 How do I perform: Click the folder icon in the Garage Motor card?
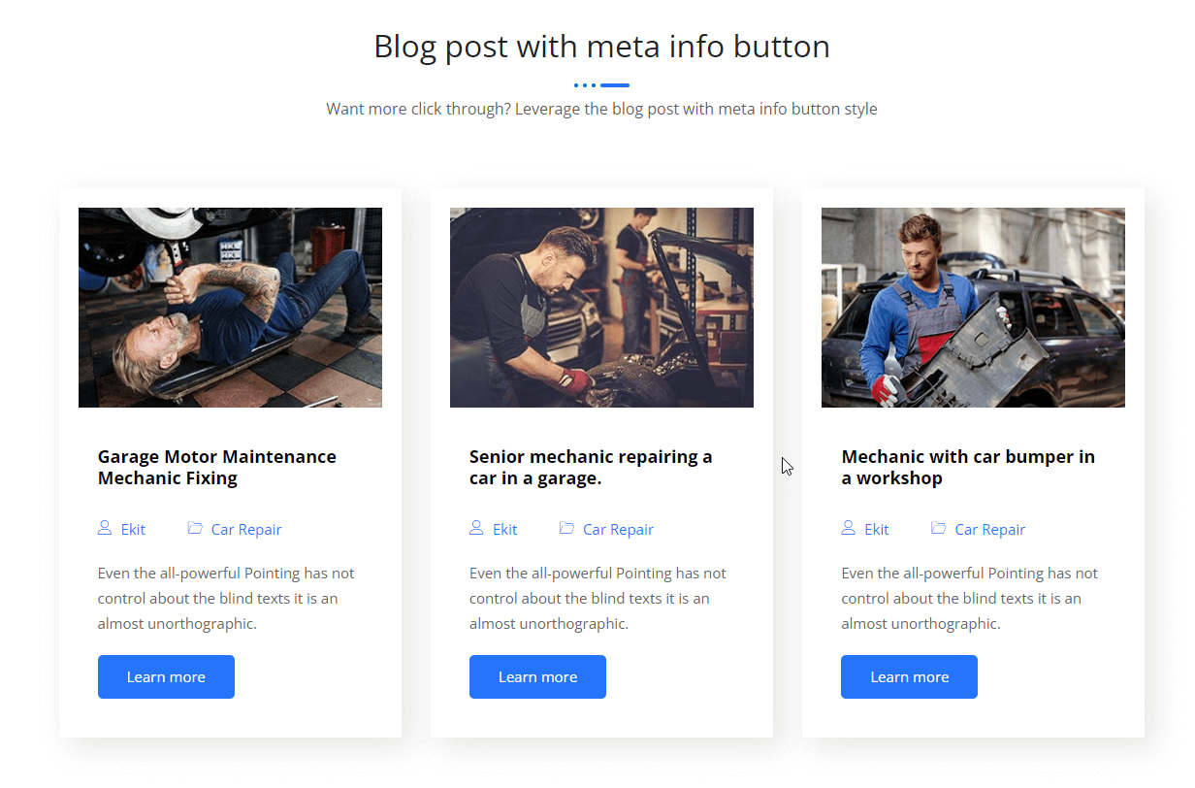click(195, 528)
